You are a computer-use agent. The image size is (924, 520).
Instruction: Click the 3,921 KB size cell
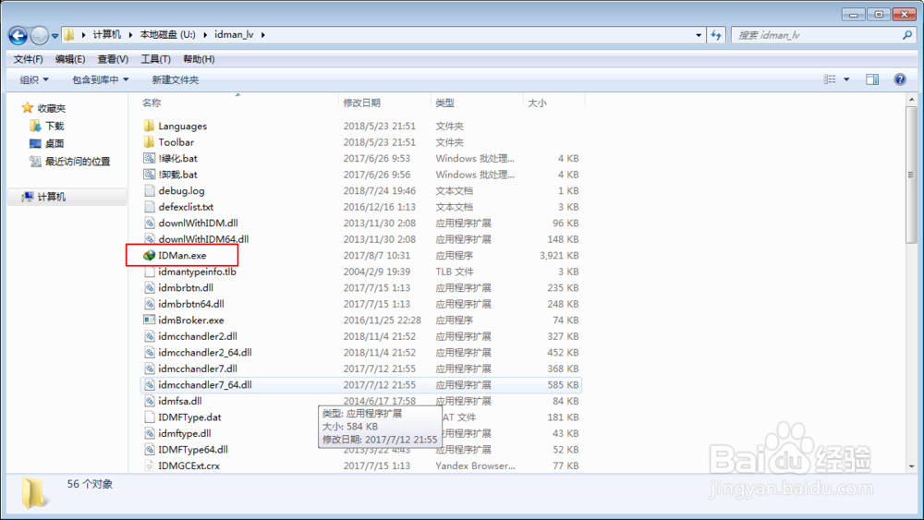tap(559, 256)
